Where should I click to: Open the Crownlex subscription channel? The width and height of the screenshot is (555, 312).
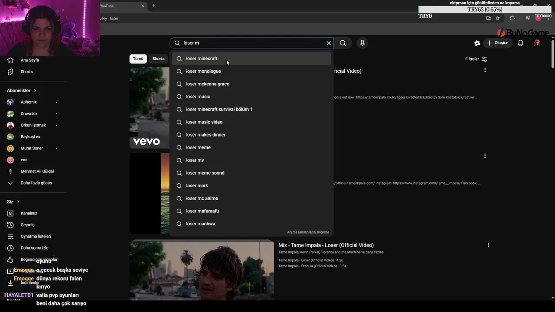pyautogui.click(x=33, y=114)
